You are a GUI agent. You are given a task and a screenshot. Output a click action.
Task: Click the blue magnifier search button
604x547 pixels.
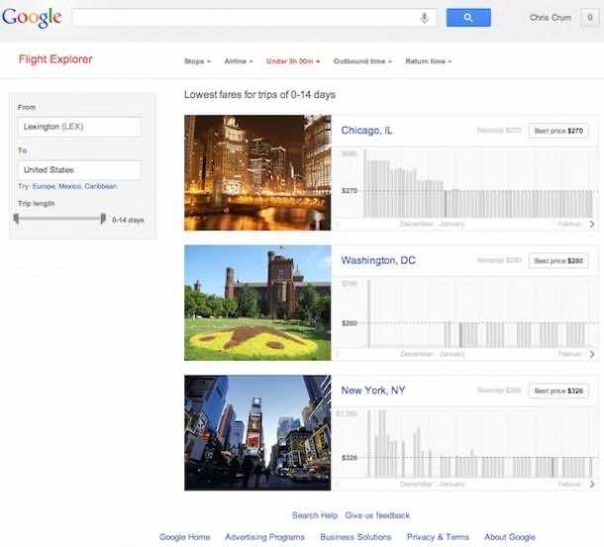468,18
